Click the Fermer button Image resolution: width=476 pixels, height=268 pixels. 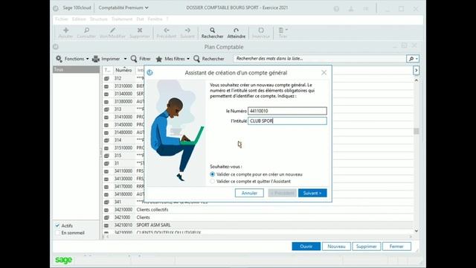click(396, 246)
